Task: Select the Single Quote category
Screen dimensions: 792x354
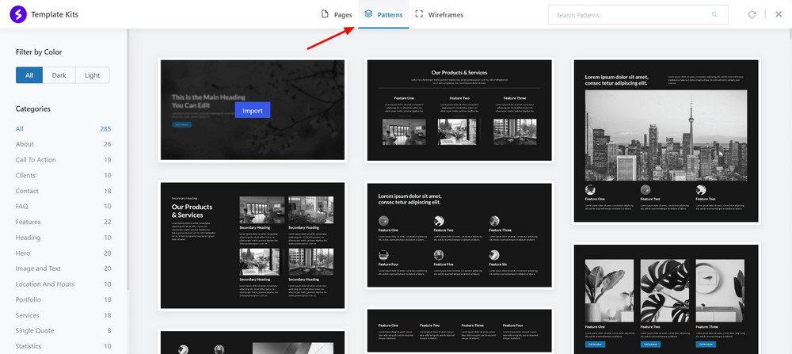Action: pos(36,330)
